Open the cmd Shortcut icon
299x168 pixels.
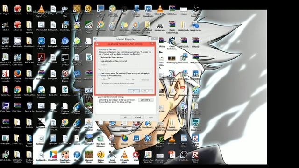65,60
